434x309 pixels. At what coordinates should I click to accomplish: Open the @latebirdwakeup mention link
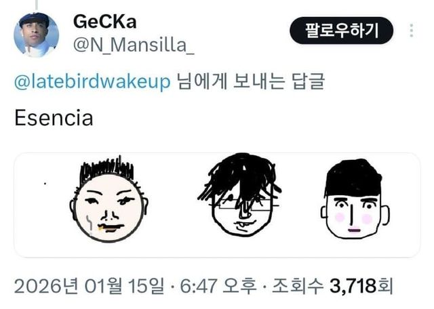[x=92, y=81]
